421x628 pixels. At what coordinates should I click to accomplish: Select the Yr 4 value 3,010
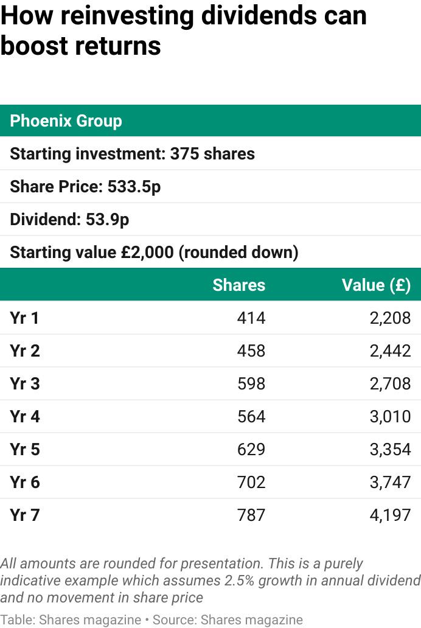[390, 416]
